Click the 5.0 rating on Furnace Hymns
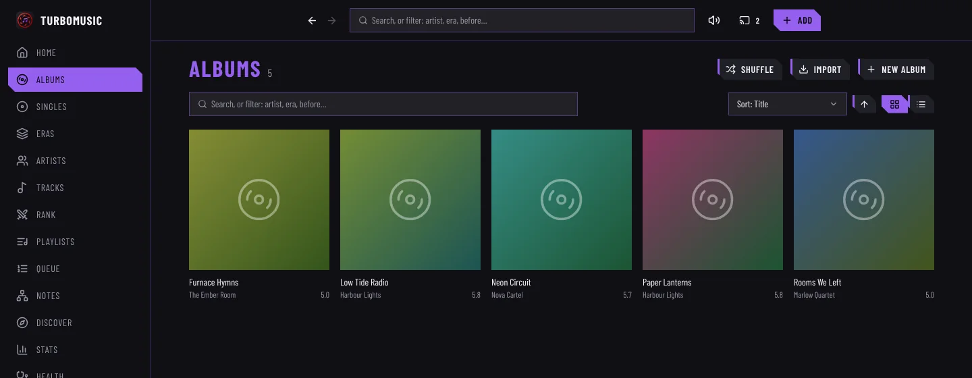 tap(325, 295)
